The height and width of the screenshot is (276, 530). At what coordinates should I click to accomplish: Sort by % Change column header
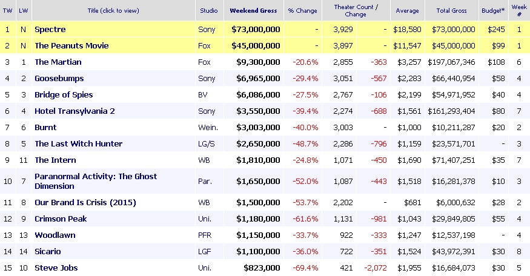(x=302, y=10)
